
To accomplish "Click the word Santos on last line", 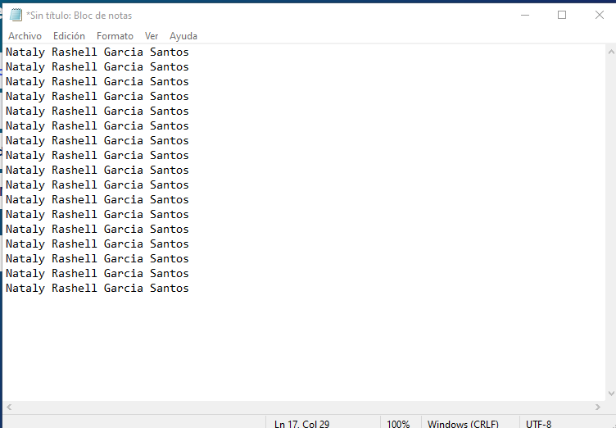I will point(170,288).
